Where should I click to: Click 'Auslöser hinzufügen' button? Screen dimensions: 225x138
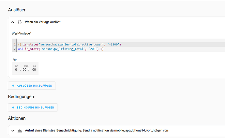pos(32,86)
